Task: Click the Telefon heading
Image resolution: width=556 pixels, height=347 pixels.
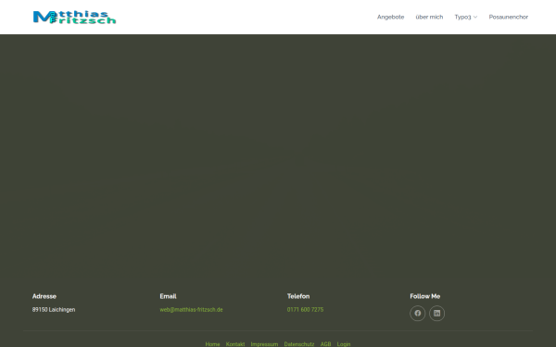Action: 298,296
